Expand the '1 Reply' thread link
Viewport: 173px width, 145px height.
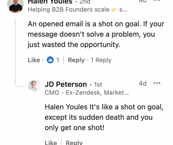click(101, 60)
